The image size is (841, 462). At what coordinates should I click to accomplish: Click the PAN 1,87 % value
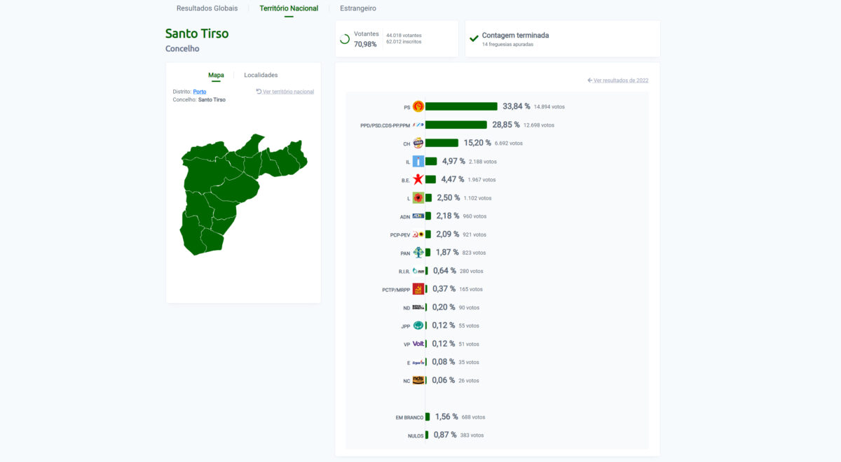coord(447,253)
